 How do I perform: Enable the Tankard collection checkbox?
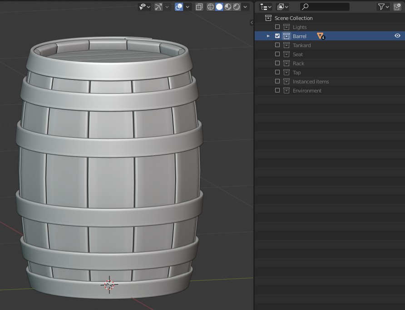pos(277,45)
